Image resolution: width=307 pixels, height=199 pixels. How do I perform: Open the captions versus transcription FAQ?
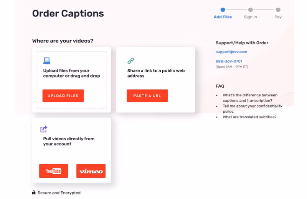[250, 98]
